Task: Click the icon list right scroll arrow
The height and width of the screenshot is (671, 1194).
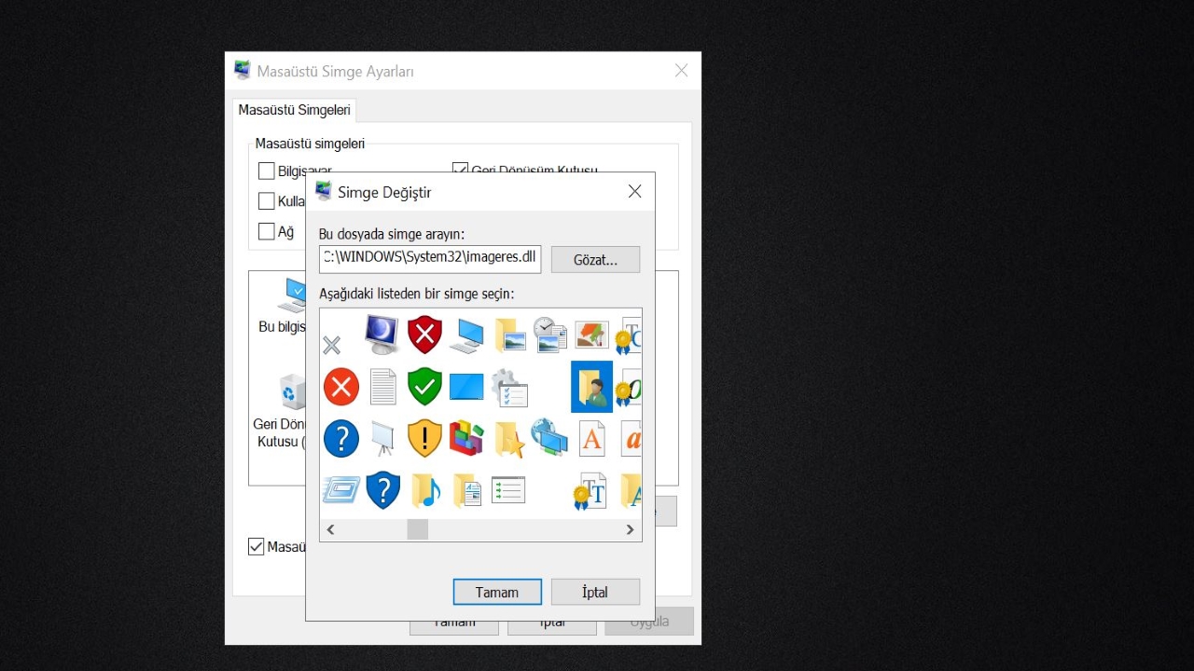Action: pyautogui.click(x=630, y=529)
